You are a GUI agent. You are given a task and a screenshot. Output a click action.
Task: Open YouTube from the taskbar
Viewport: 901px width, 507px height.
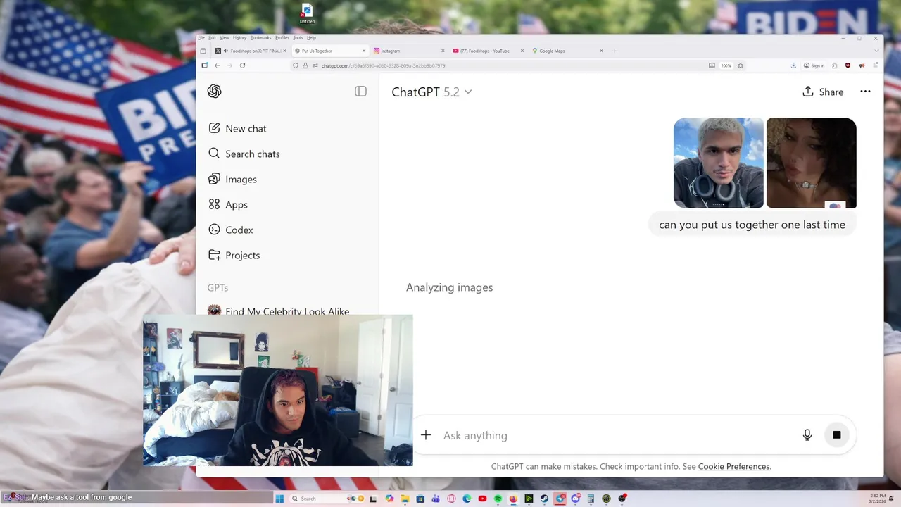click(482, 499)
